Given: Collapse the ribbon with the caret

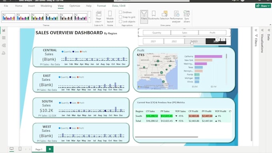Looking at the screenshot, I should tap(270, 25).
